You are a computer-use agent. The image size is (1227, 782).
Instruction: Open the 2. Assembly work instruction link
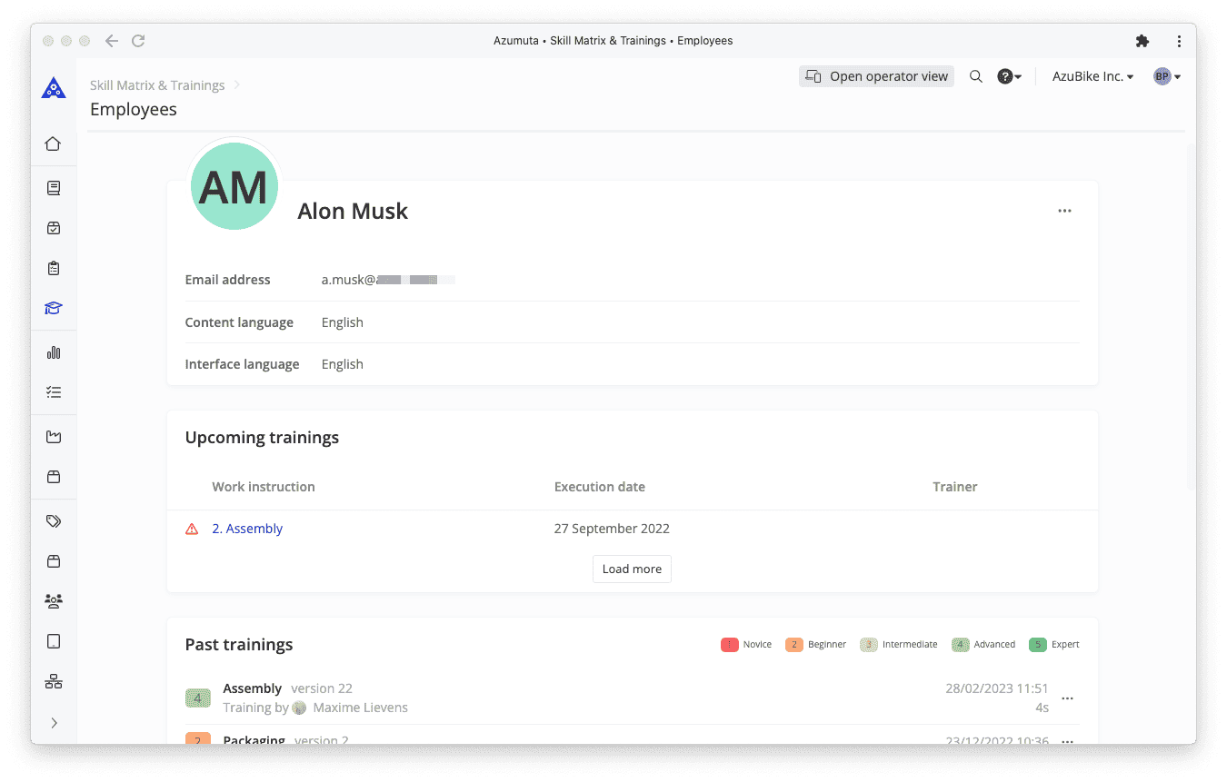pyautogui.click(x=247, y=528)
